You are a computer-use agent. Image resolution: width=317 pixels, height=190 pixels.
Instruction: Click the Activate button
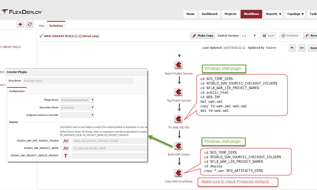click(290, 36)
